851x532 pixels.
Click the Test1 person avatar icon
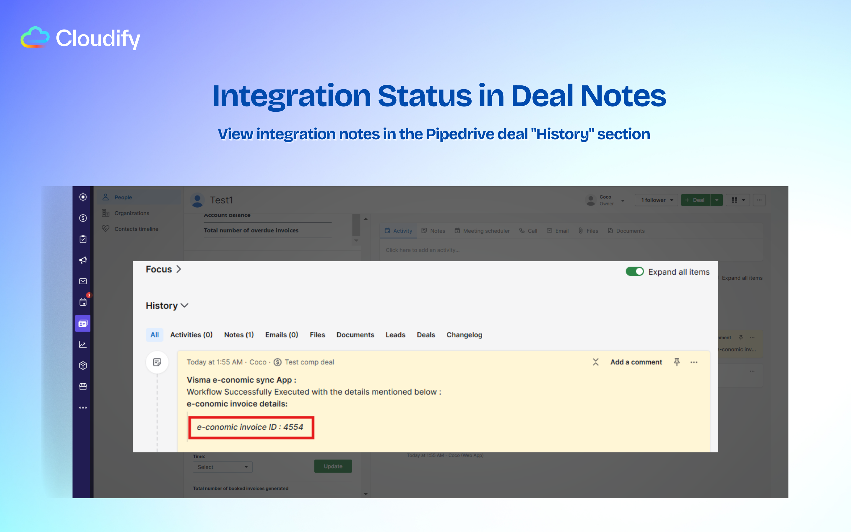(197, 200)
